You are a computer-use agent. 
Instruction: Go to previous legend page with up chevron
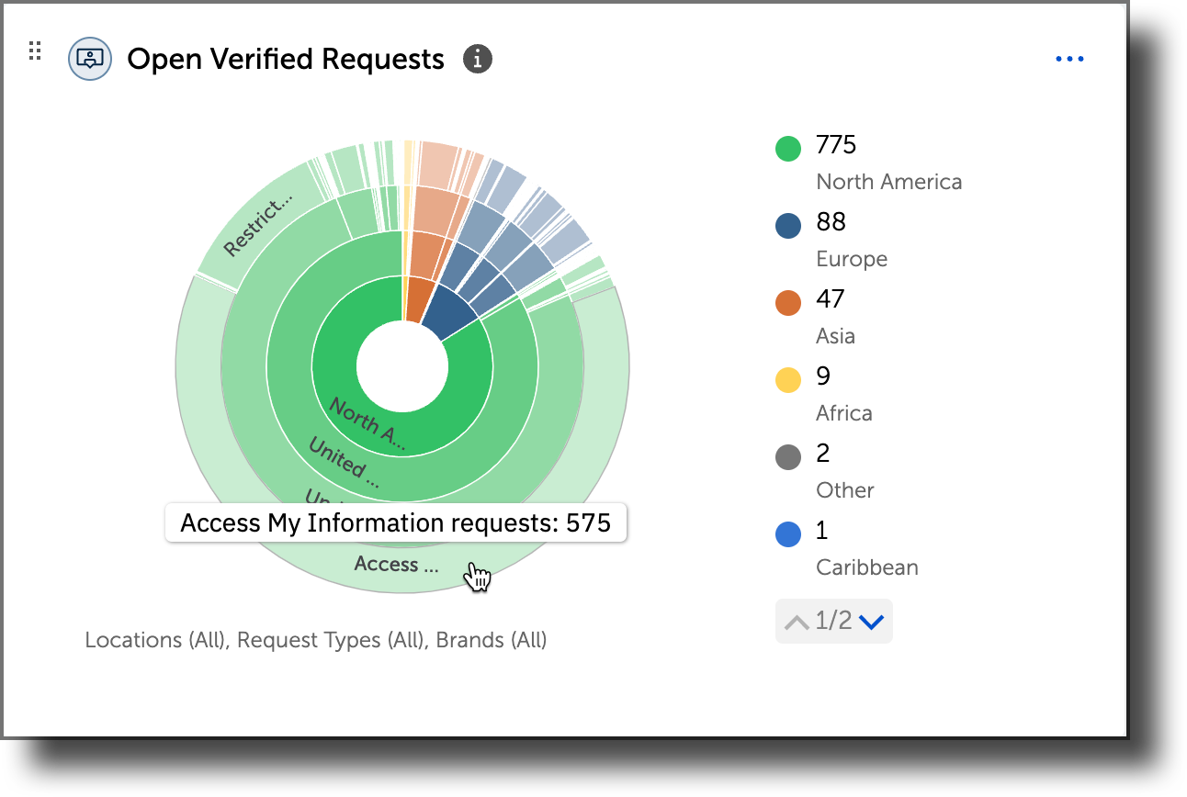coord(797,621)
